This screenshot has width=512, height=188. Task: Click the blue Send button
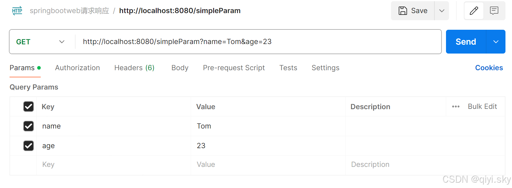[x=466, y=42]
